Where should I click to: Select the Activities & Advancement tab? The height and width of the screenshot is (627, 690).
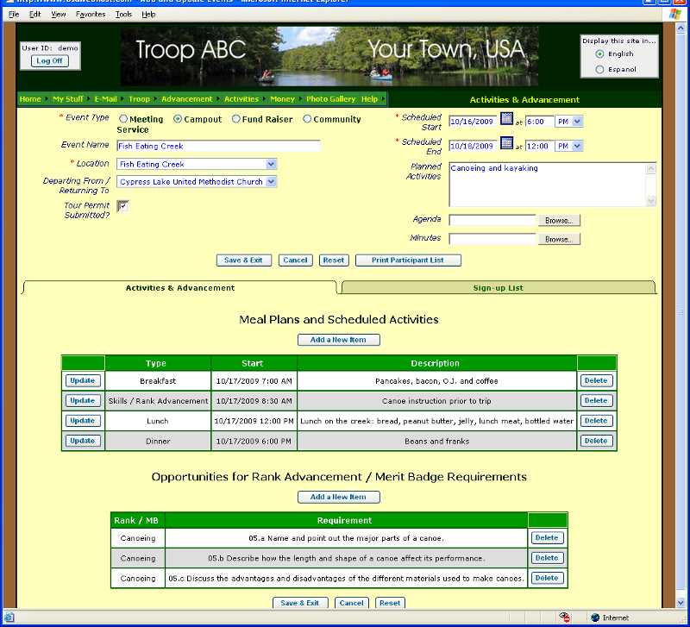(x=180, y=288)
